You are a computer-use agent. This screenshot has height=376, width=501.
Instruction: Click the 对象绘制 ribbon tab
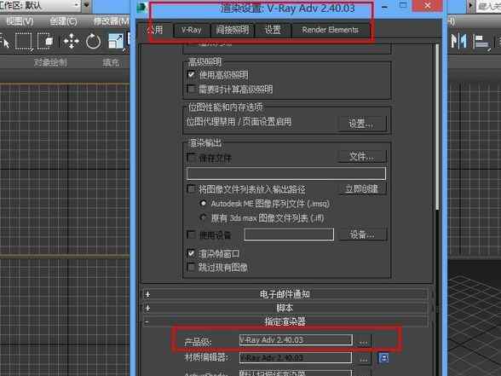tap(50, 62)
